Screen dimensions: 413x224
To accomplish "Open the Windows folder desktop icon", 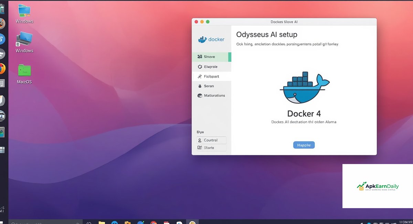I will 24,10.
